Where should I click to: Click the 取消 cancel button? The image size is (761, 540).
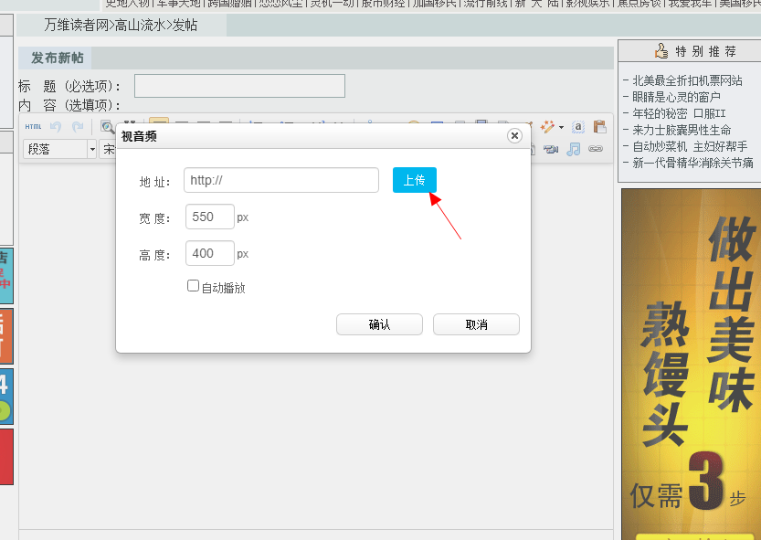click(x=476, y=324)
